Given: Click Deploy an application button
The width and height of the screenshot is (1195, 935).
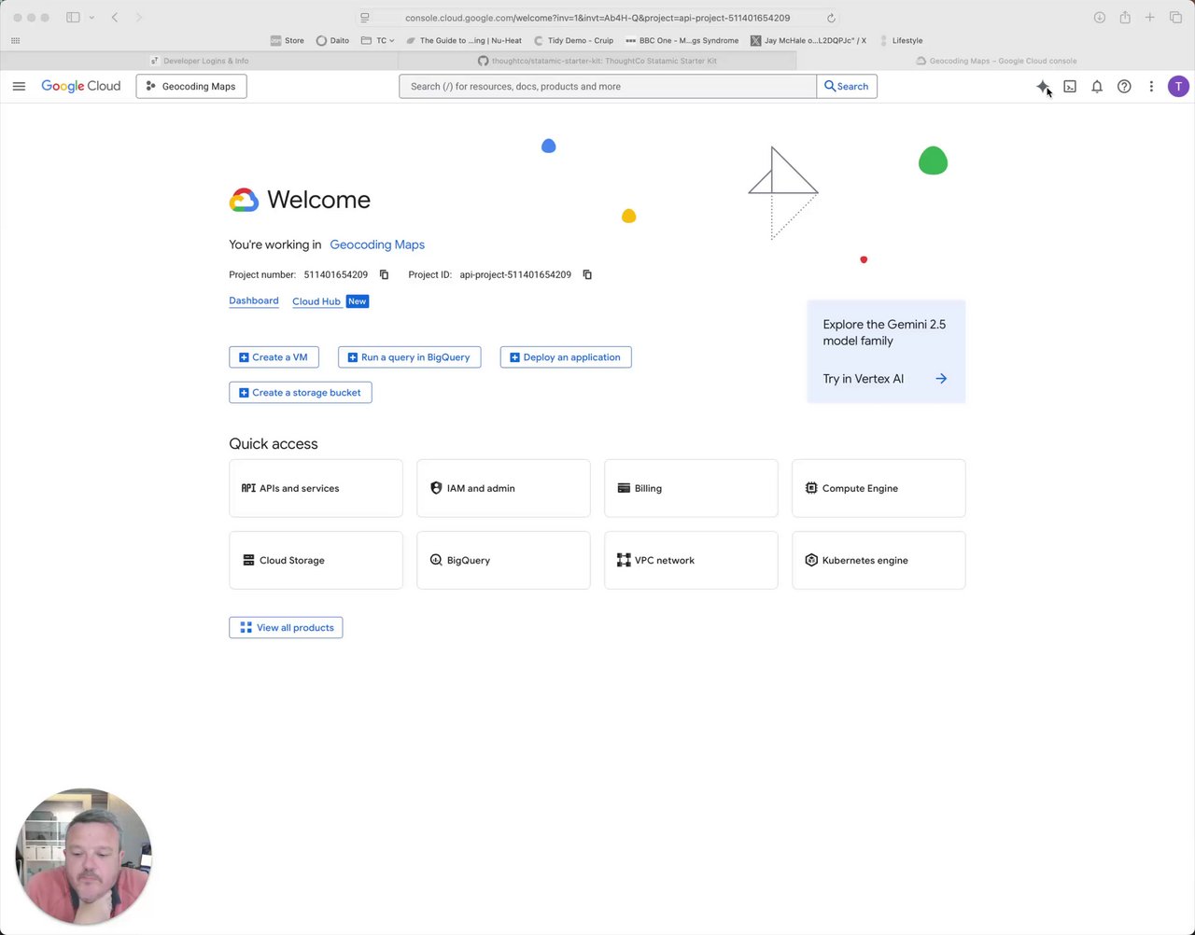Looking at the screenshot, I should coord(566,357).
